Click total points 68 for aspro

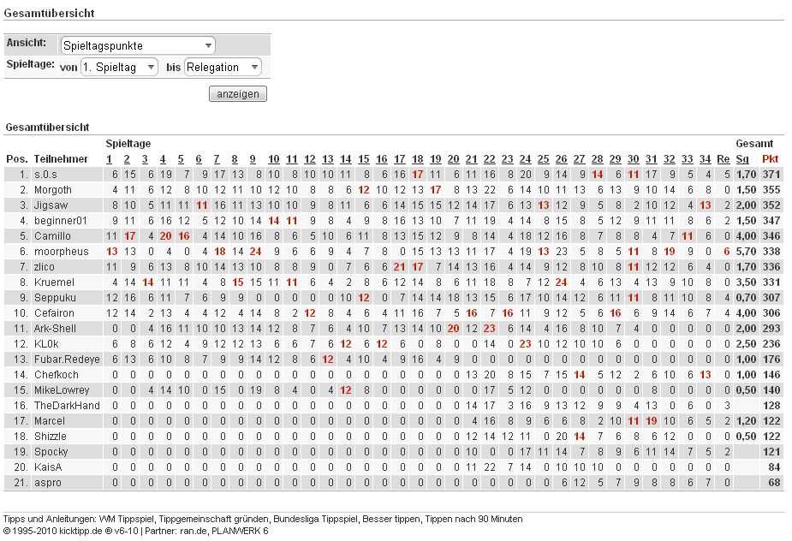774,483
